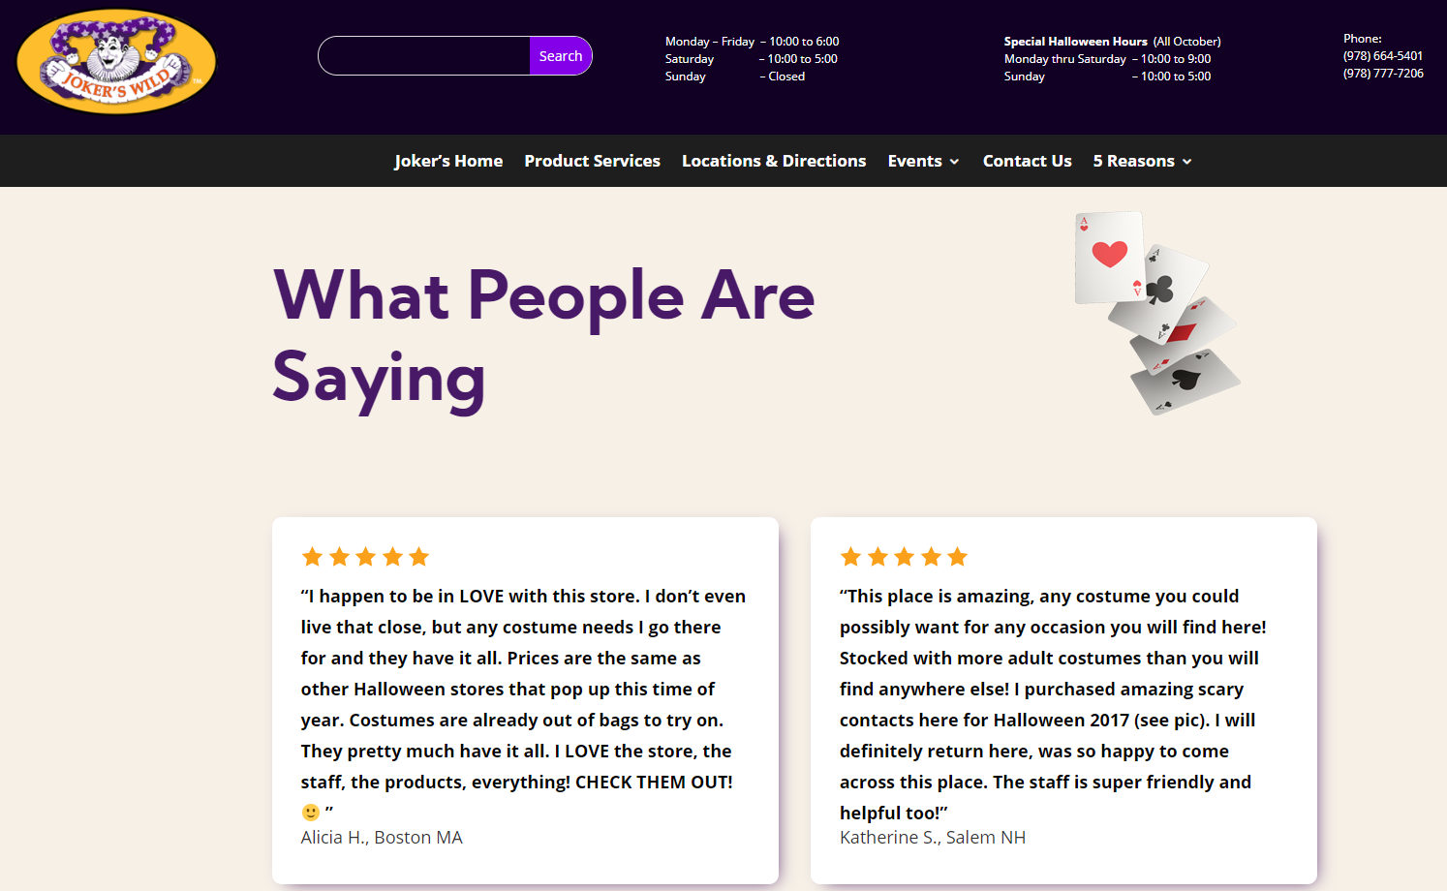This screenshot has width=1447, height=891.
Task: Click the Katherine S., Salem NH reviewer name
Action: 932,838
